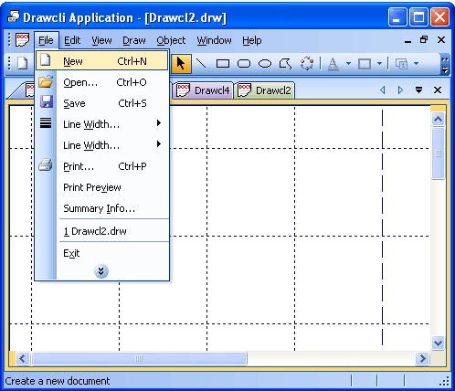Expand the second Line Width submenu
This screenshot has height=391, width=455.
click(159, 144)
